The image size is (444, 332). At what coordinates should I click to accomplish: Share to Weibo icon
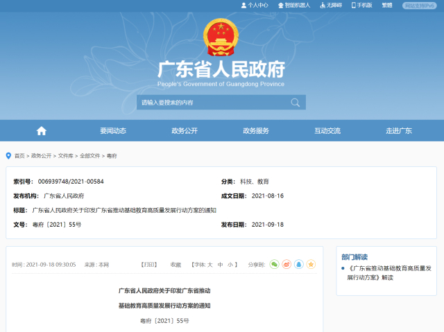click(287, 264)
